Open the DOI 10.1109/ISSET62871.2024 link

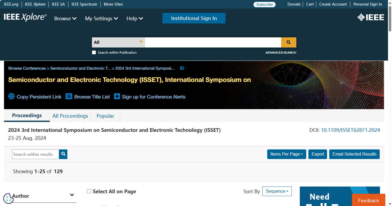[350, 130]
